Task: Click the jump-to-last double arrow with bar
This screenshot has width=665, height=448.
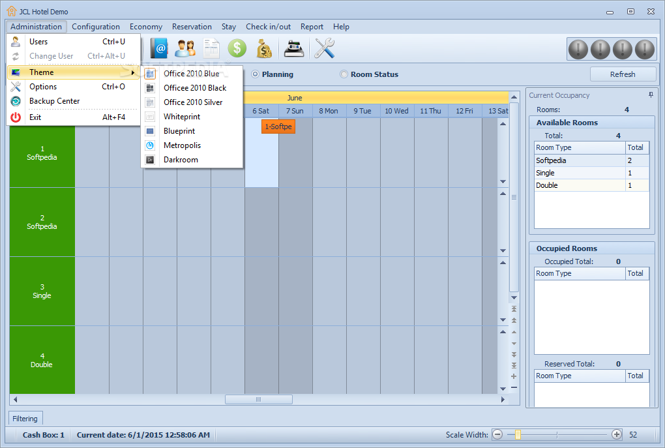Action: [514, 365]
